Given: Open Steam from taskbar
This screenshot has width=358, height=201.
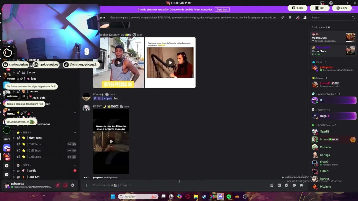Looking at the screenshot, I should (x=204, y=197).
